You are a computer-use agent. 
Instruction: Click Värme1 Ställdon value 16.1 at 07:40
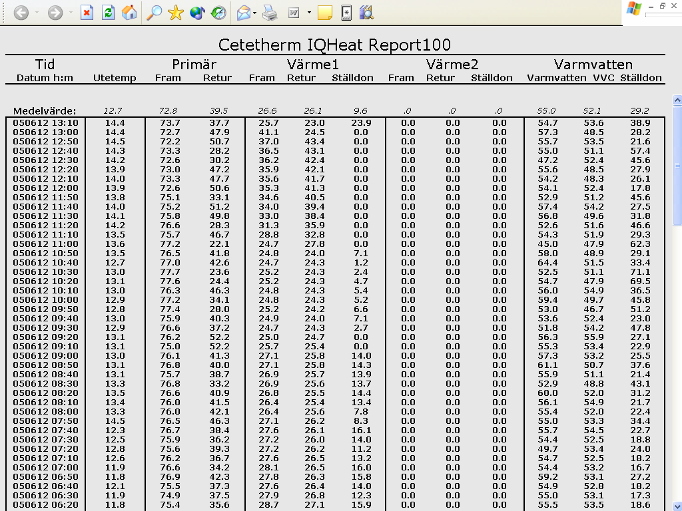coord(361,430)
